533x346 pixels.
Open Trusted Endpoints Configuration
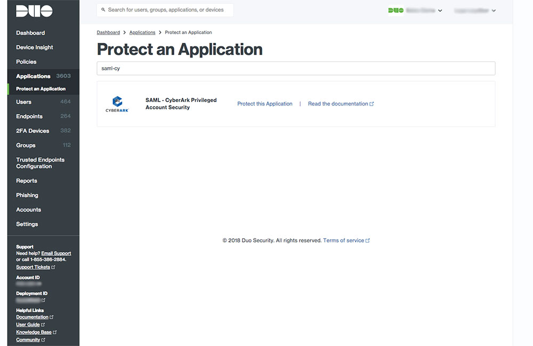click(40, 163)
